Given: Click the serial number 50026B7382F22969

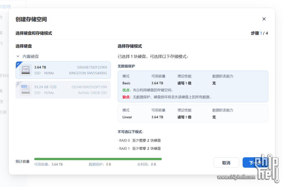Looking at the screenshot, I should [92, 67].
